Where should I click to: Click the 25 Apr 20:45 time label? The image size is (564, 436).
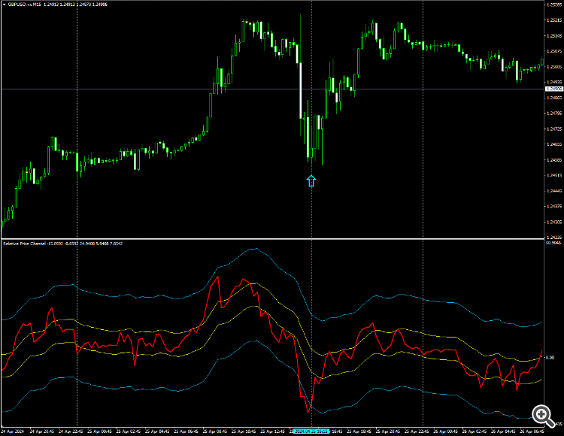(x=388, y=431)
